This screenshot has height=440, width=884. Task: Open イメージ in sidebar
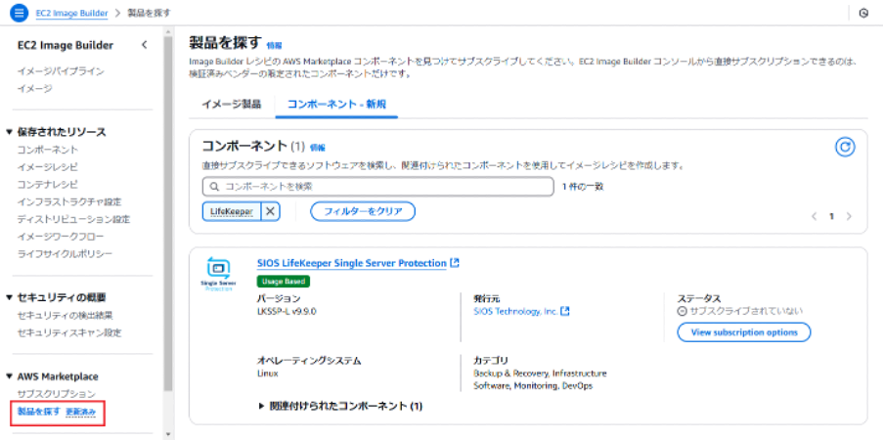tap(35, 88)
